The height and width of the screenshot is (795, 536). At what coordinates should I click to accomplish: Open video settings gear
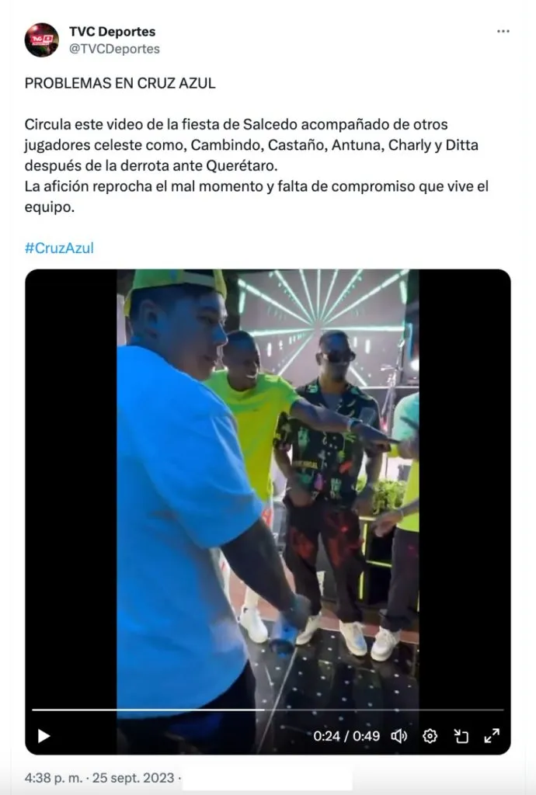[x=430, y=736]
